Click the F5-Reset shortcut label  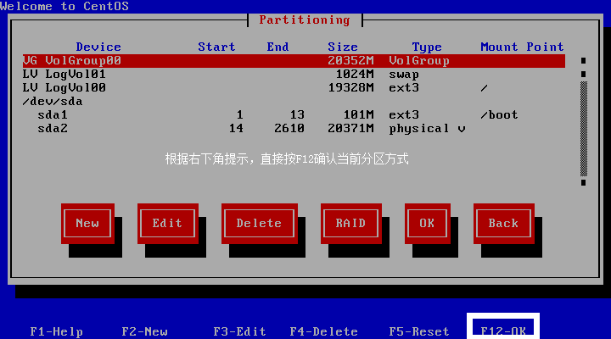click(x=419, y=331)
